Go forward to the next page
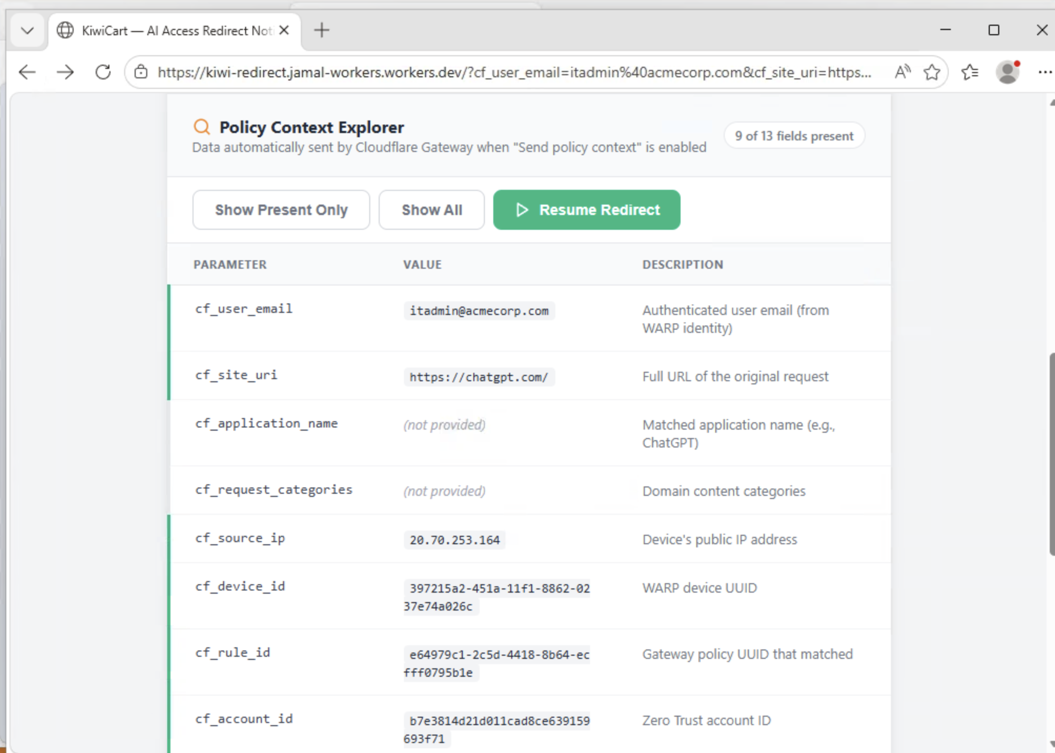This screenshot has height=753, width=1055. click(65, 72)
